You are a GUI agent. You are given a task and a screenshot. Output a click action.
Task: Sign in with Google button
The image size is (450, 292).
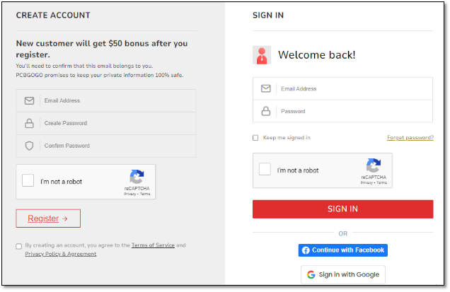343,275
